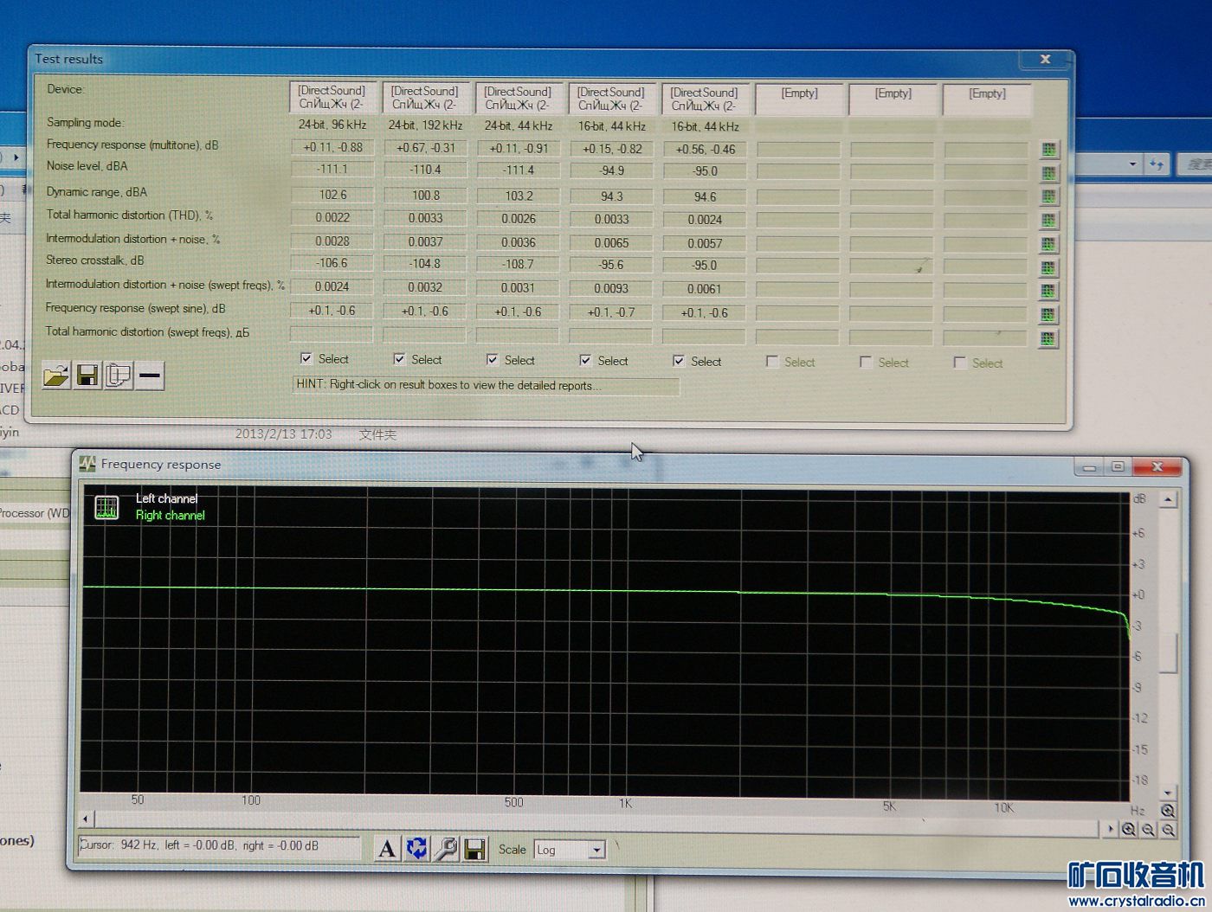Click the blue swap arrows icon in graph toolbar
1212x912 pixels.
coord(416,849)
